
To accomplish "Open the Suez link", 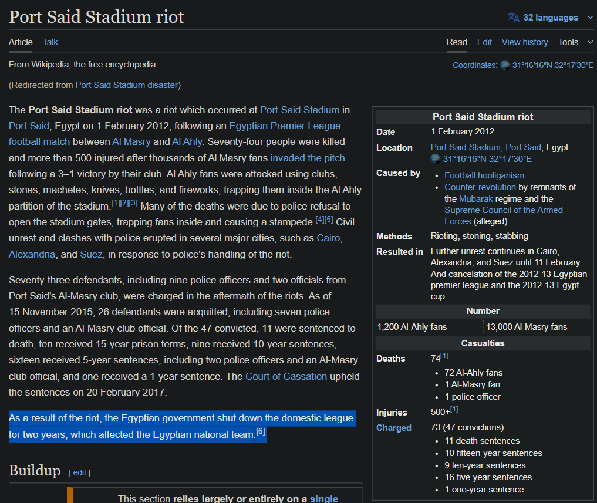I will coord(92,254).
